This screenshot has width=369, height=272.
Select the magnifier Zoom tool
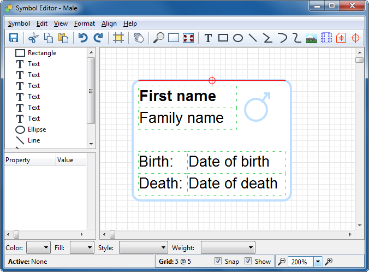tap(159, 38)
